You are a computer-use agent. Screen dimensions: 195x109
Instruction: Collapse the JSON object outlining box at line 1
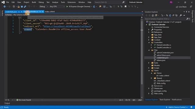coord(19,18)
